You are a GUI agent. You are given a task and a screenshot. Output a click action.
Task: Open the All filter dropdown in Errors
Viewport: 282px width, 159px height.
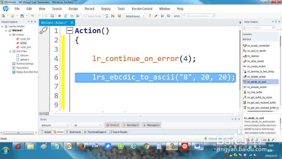pos(88,125)
